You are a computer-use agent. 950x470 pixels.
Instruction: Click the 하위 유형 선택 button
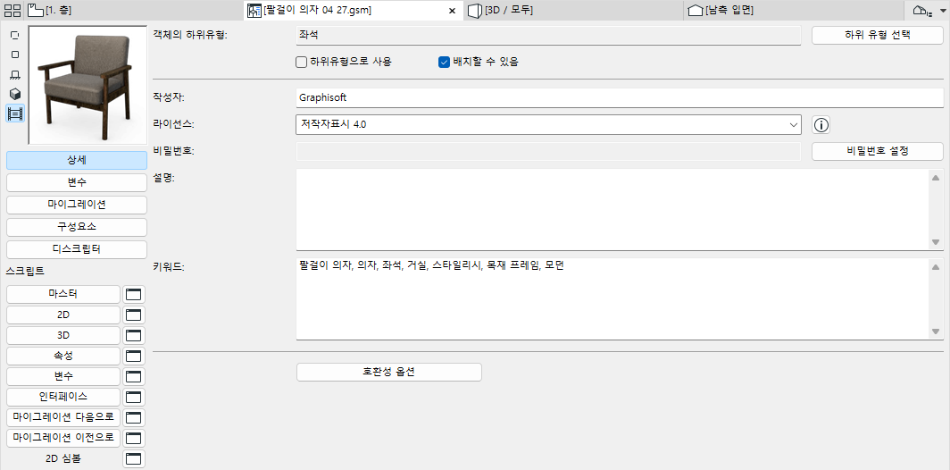[878, 35]
